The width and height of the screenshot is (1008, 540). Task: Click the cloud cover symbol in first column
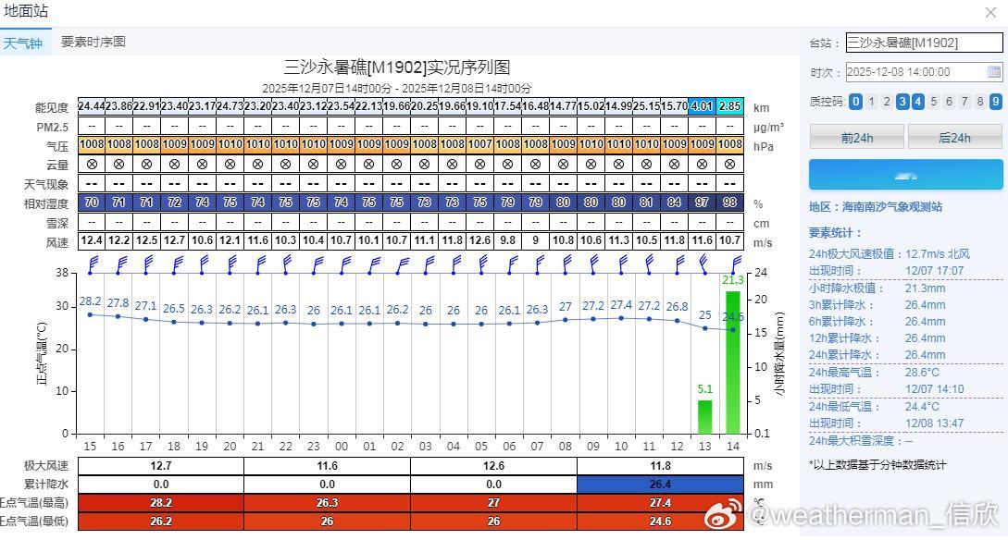(92, 165)
